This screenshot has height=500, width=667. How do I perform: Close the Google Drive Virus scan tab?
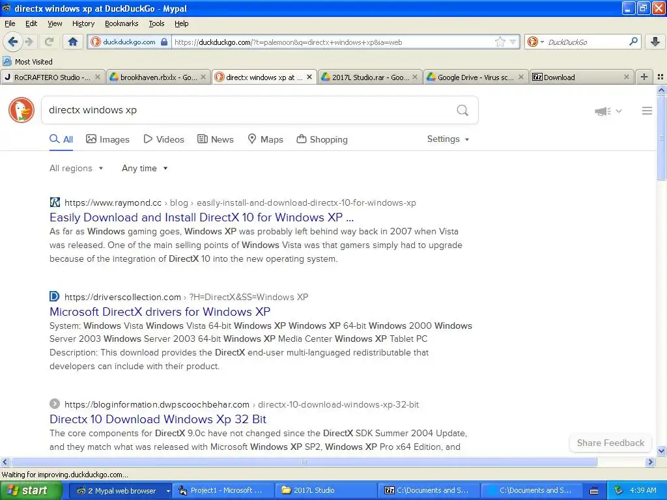click(x=520, y=77)
